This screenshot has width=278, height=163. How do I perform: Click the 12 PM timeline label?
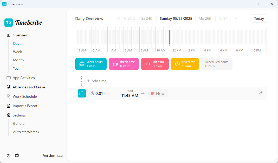point(177,50)
